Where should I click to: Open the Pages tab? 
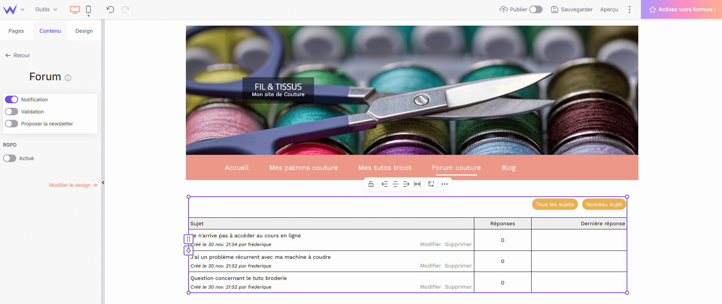[x=16, y=31]
